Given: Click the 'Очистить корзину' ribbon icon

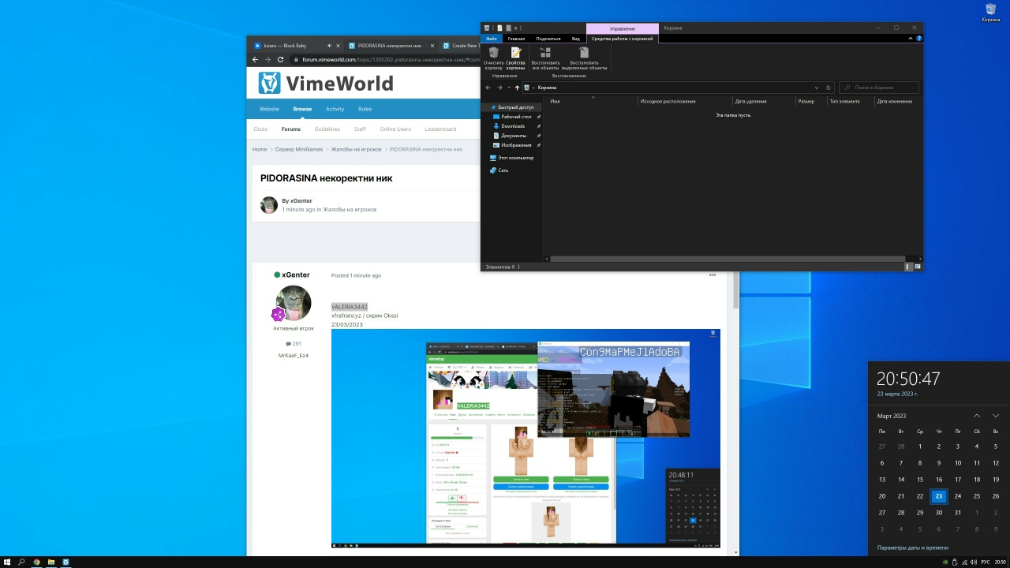Looking at the screenshot, I should tap(493, 57).
